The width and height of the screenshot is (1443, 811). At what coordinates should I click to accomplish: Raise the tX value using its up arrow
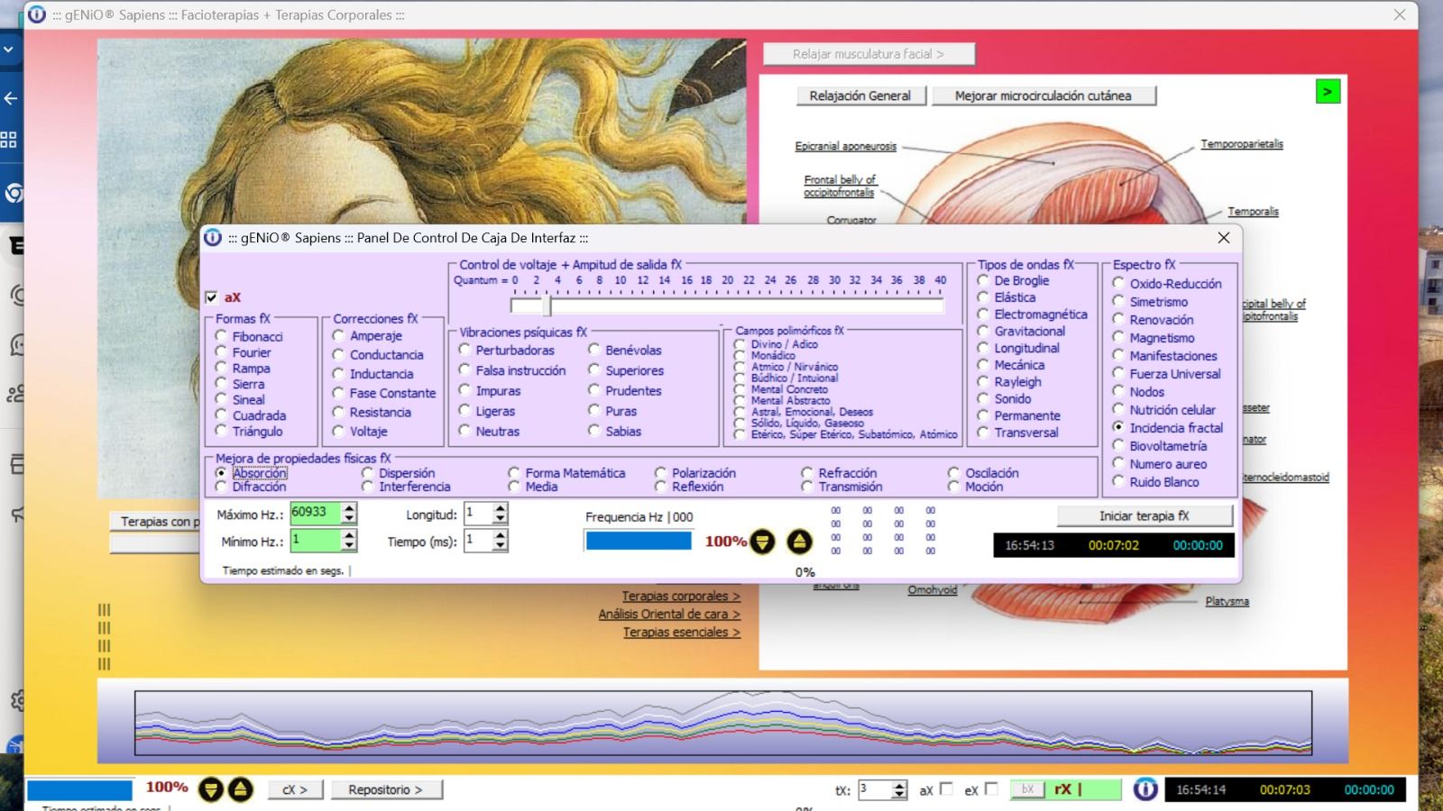899,785
